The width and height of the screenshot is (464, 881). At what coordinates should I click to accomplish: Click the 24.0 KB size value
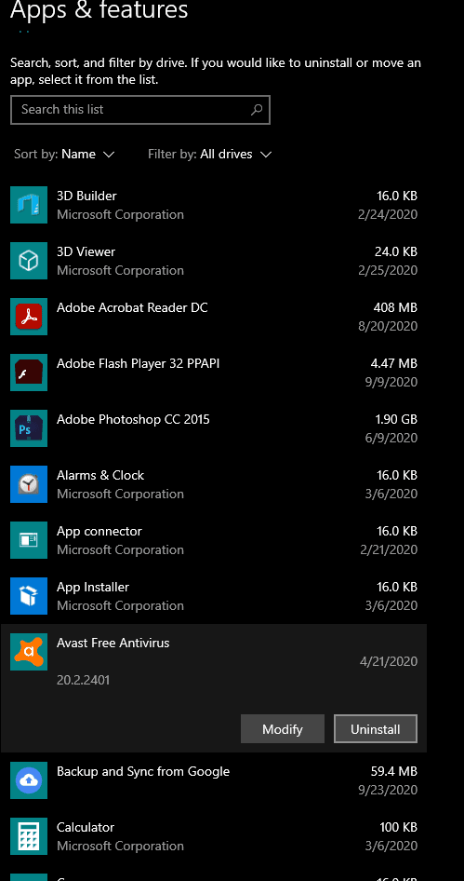pos(396,251)
